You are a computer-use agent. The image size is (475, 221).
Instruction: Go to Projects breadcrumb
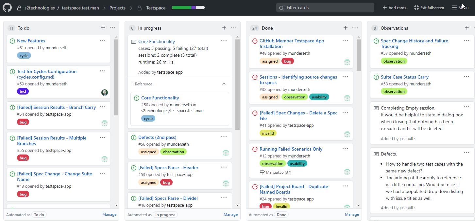tap(117, 8)
